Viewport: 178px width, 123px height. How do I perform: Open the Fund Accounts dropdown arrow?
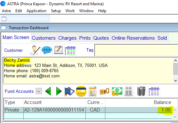(x=39, y=91)
